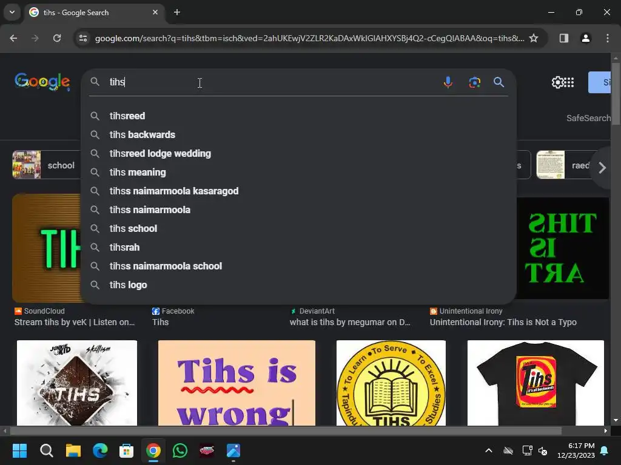Open "Tihs is wrong" image thumbnail
This screenshot has height=465, width=621.
click(237, 383)
